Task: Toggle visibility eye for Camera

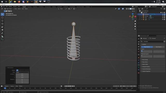Action: [163, 16]
